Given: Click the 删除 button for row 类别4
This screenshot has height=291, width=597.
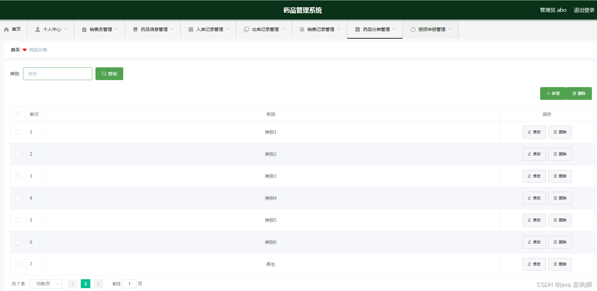Looking at the screenshot, I should (x=560, y=198).
